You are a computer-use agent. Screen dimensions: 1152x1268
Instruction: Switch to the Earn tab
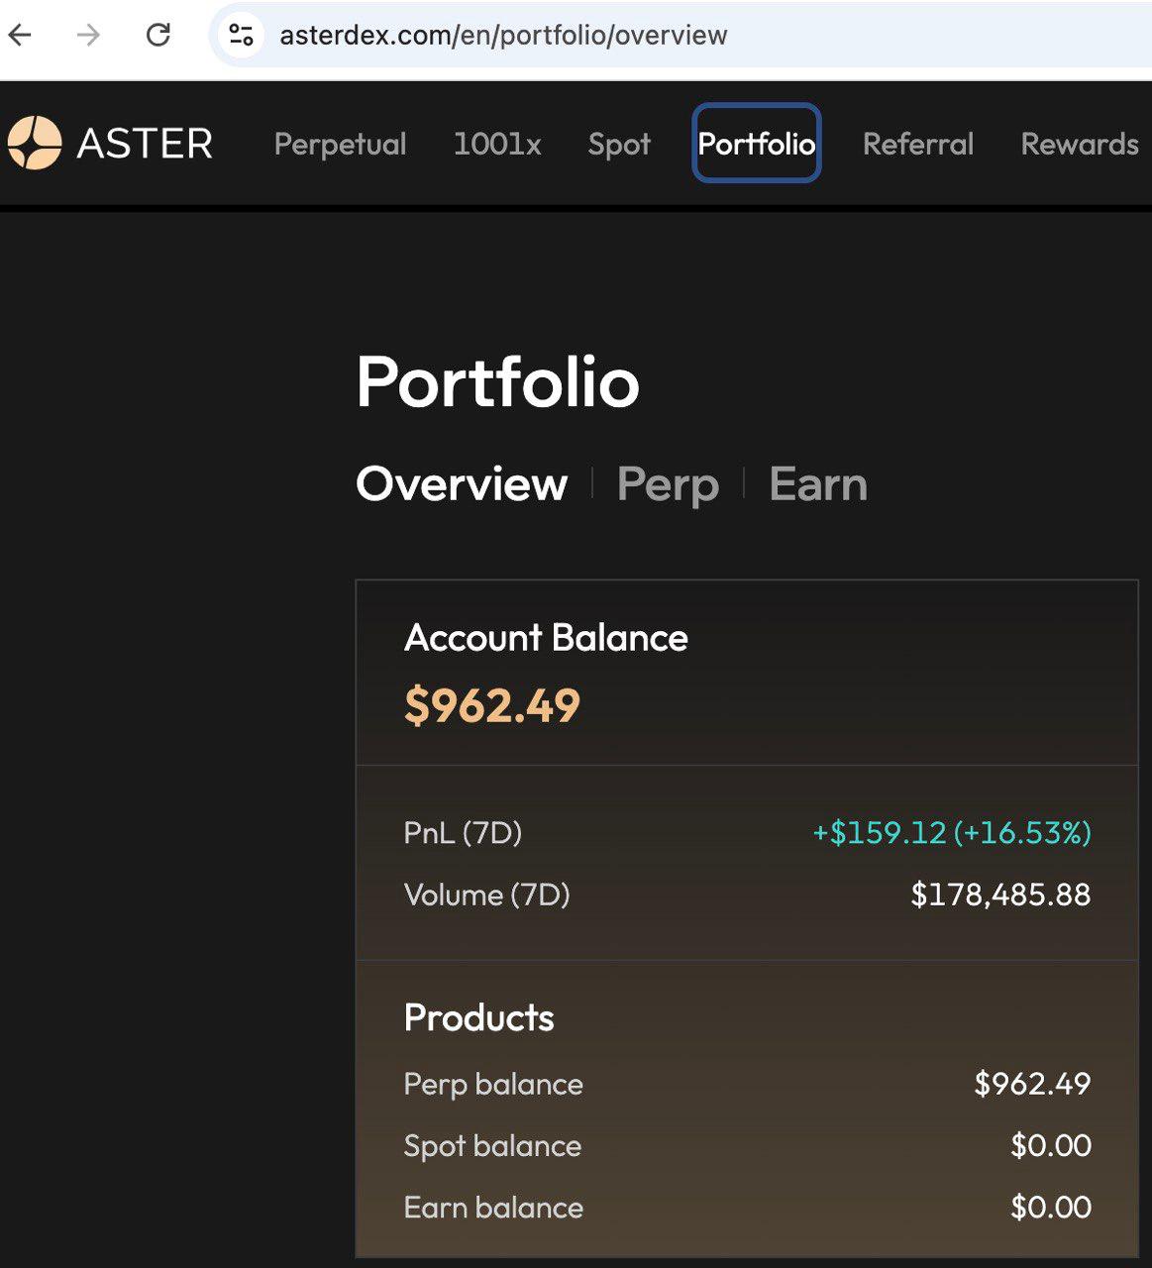[818, 484]
